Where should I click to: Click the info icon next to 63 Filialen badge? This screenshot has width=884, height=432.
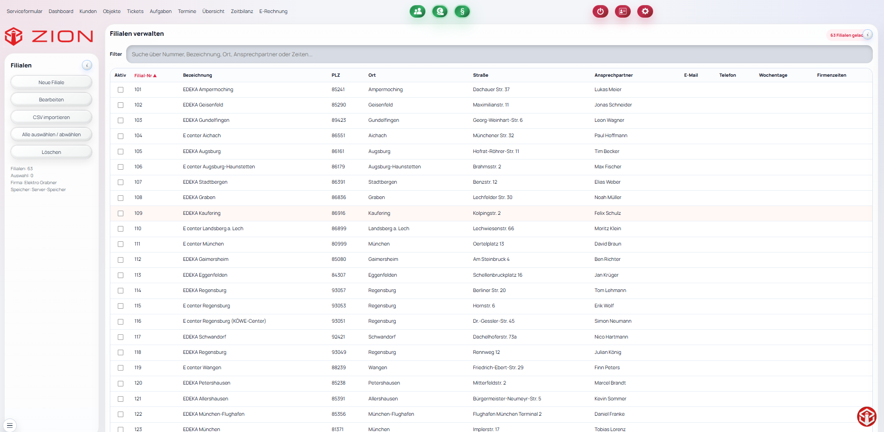[868, 34]
